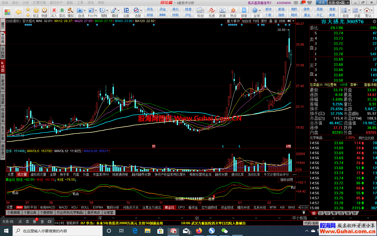The width and height of the screenshot is (377, 236).
Task: Open WeChat from the Windows taskbar
Action: point(224,231)
